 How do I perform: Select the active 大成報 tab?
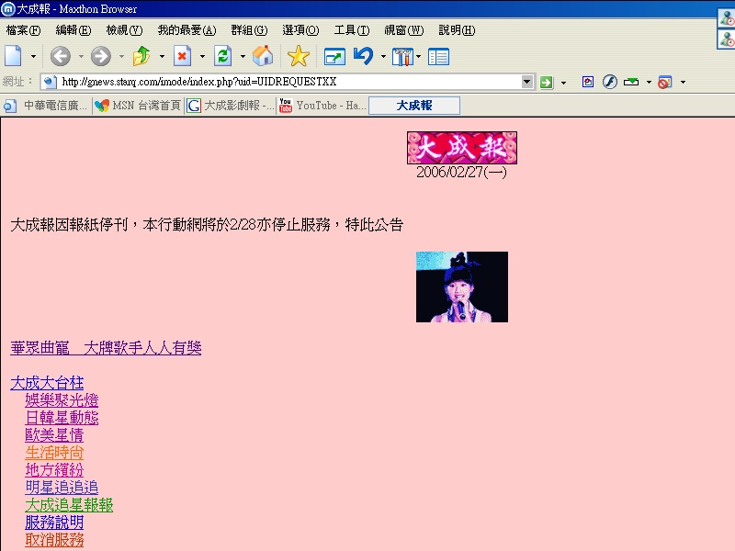tap(414, 106)
